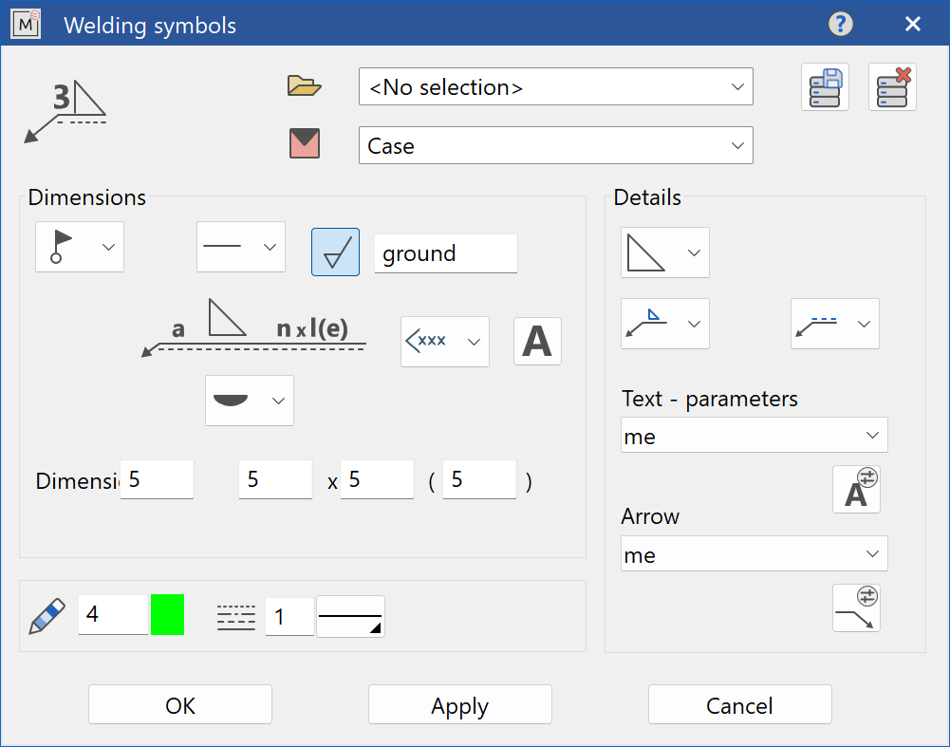The height and width of the screenshot is (747, 950).
Task: Click the 'M' application icon in title bar
Action: pos(26,25)
